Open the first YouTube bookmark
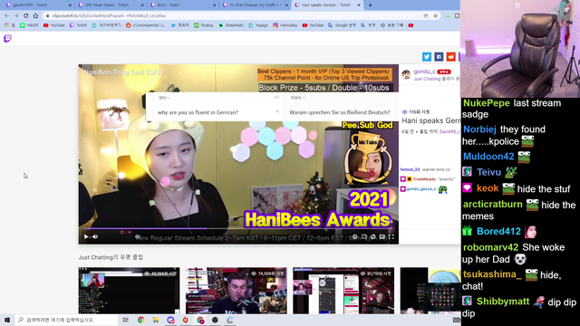This screenshot has width=580, height=326. tap(54, 25)
